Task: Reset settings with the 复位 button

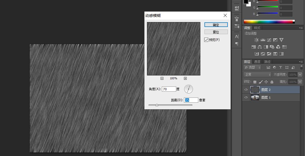Action: point(216,32)
